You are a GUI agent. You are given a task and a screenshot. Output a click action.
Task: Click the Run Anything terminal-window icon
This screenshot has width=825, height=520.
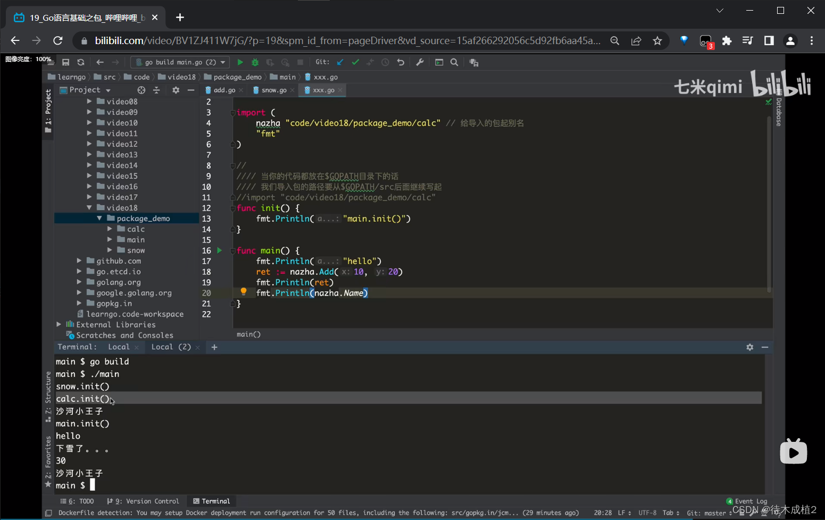(439, 62)
